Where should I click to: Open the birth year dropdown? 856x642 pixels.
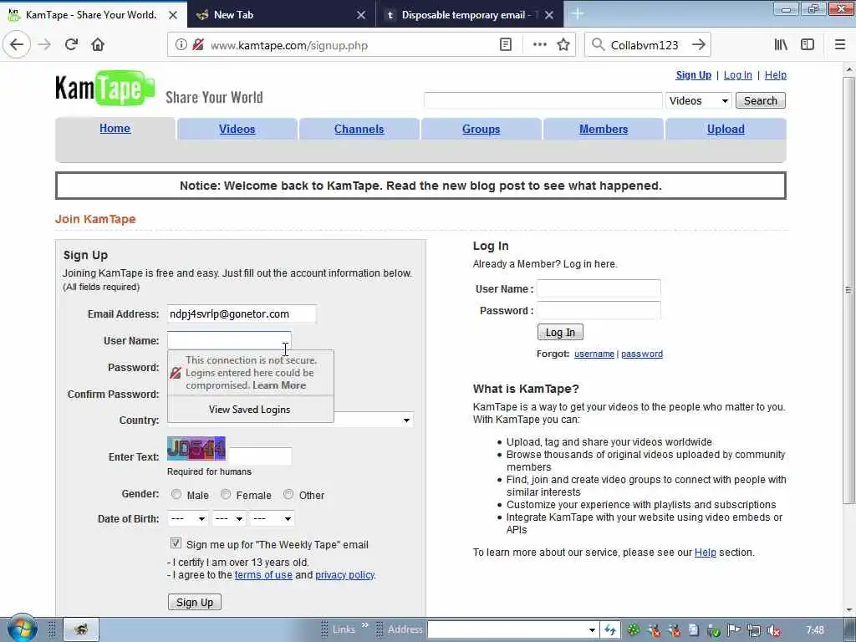point(272,518)
